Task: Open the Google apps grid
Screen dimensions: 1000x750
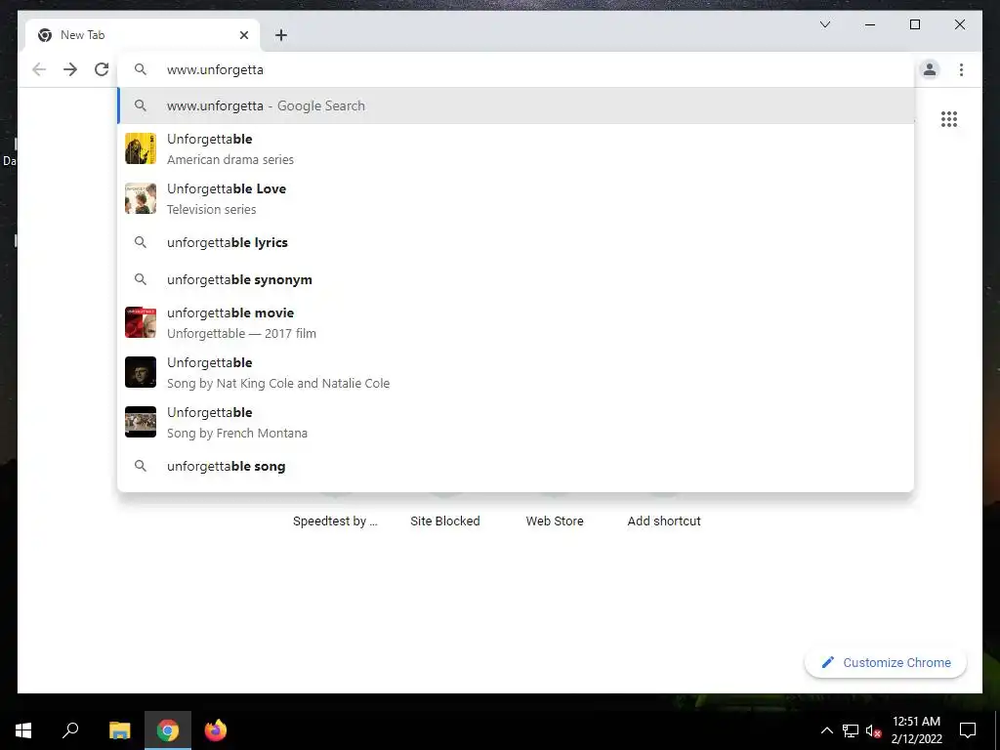Action: (949, 119)
